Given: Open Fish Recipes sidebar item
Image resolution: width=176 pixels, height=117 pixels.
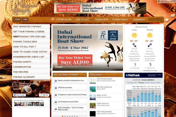Looking at the screenshot, I should (x=31, y=72).
